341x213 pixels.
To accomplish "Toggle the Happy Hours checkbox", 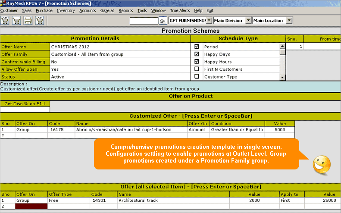I will coord(197,62).
